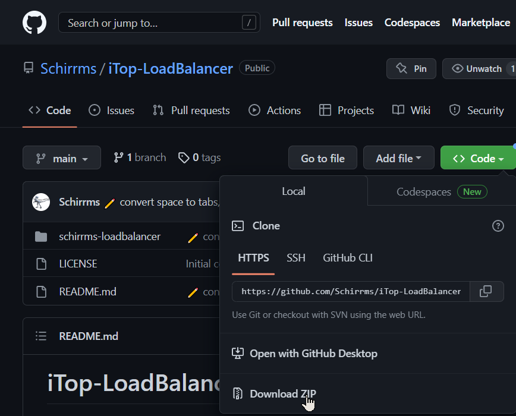Click the schirrms-loadbalancer folder icon

pyautogui.click(x=41, y=237)
